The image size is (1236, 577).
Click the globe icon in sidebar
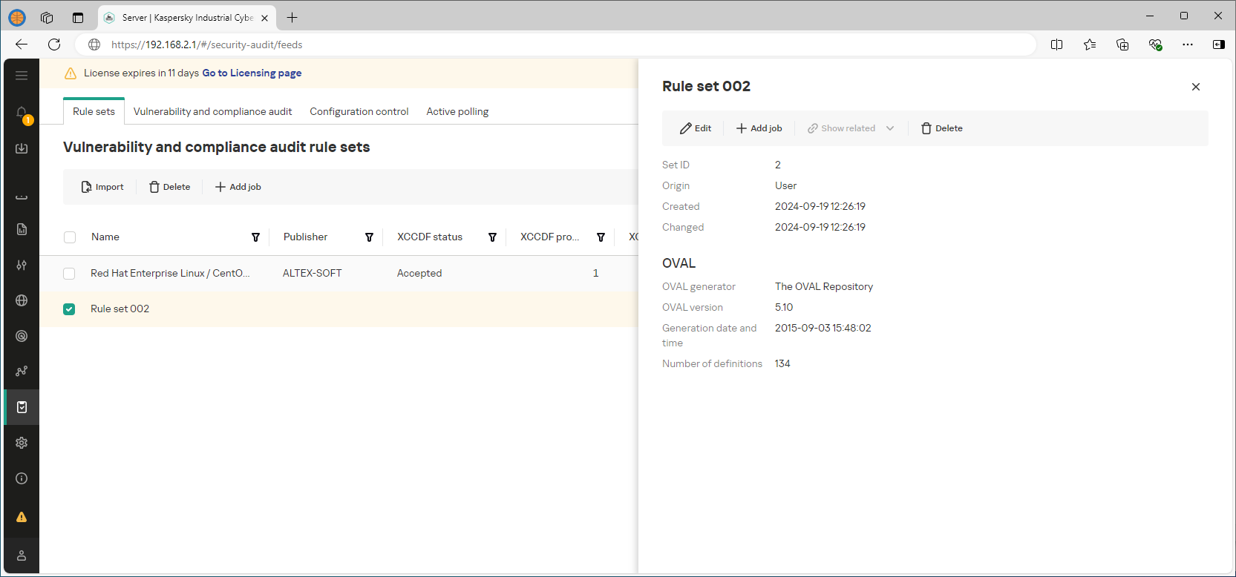point(22,300)
